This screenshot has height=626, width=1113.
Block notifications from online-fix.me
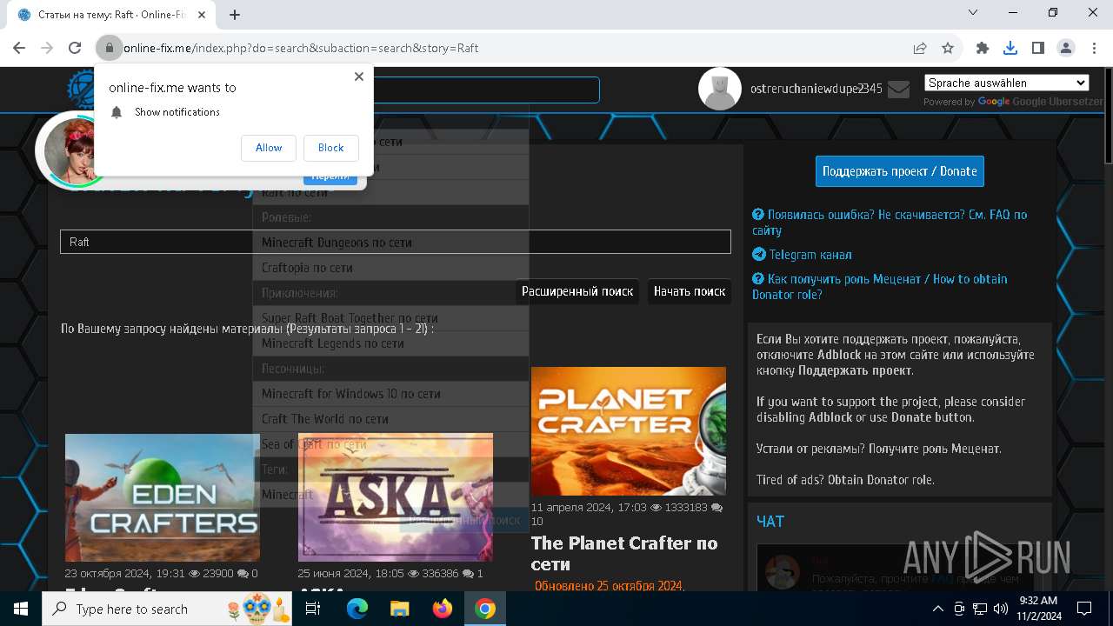point(330,148)
